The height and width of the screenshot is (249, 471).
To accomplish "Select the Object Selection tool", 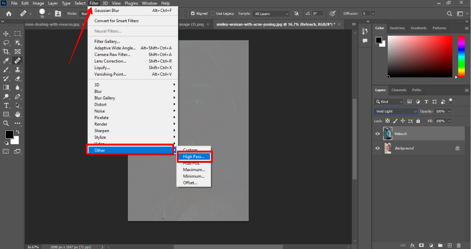I will [x=18, y=42].
